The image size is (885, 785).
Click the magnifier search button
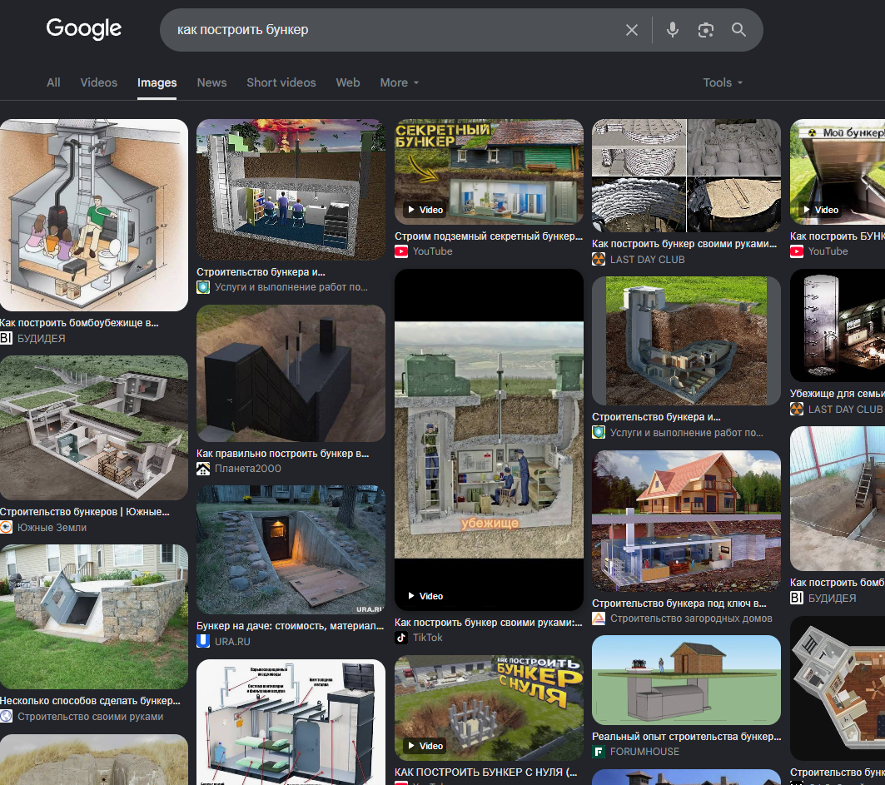pyautogui.click(x=738, y=30)
